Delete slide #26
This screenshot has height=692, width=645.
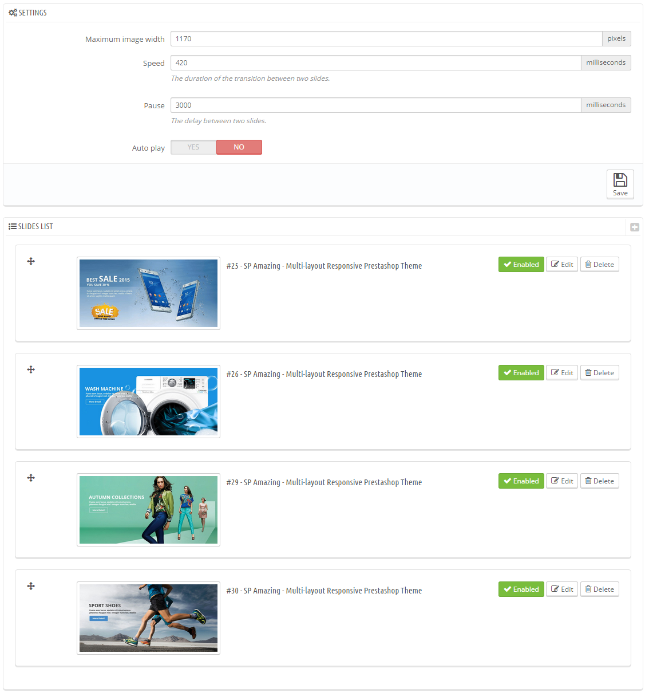(x=600, y=373)
